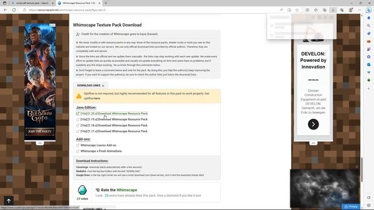Image resolution: width=374 pixels, height=210 pixels.
Task: Open the sidebar shopping tag icon
Action: point(369,33)
